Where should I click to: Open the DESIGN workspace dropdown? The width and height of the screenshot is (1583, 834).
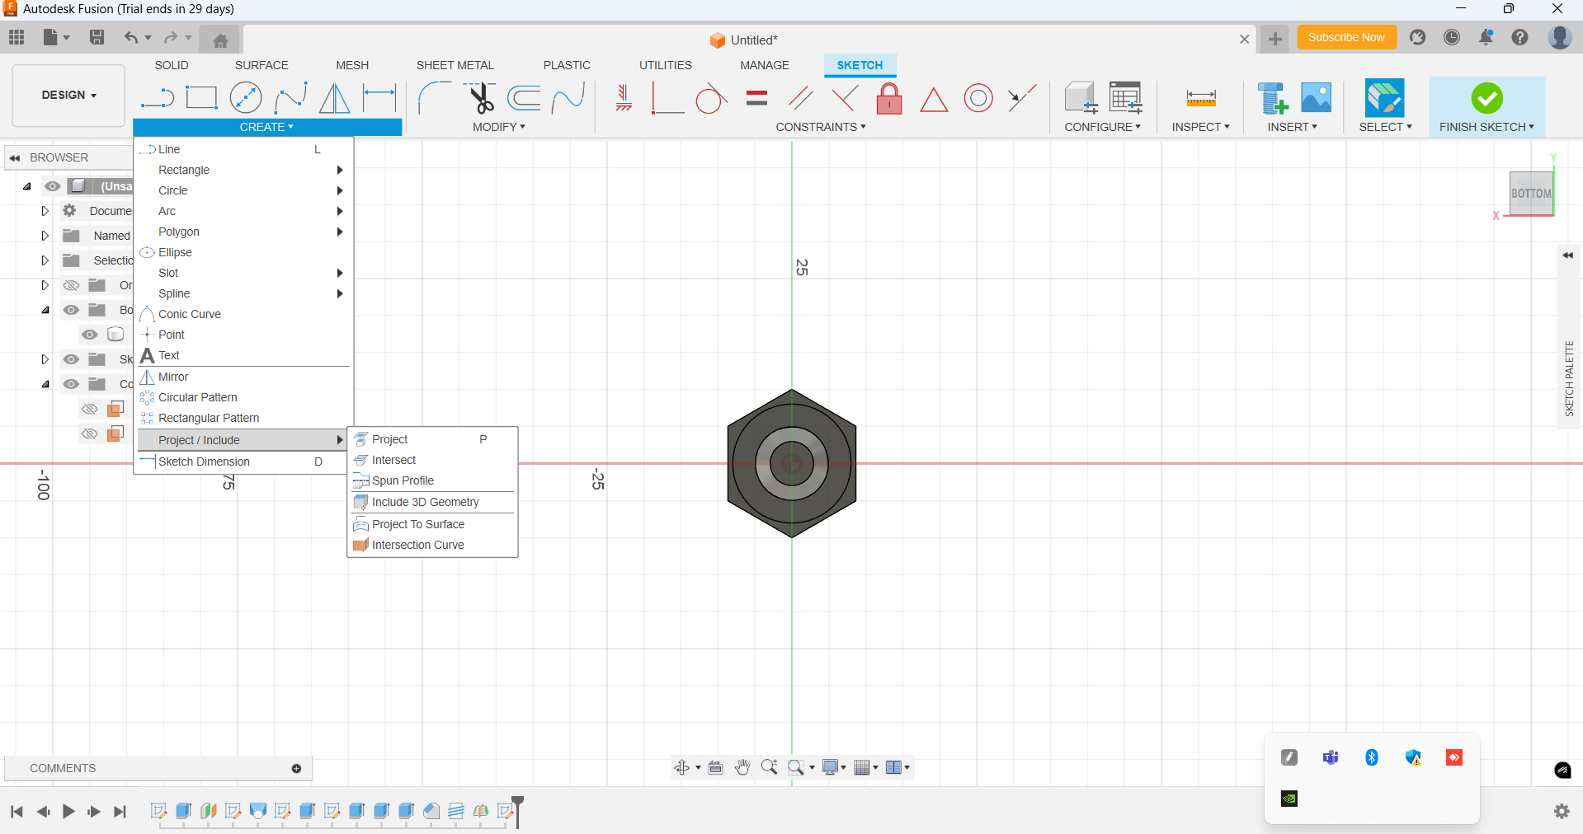[x=68, y=96]
